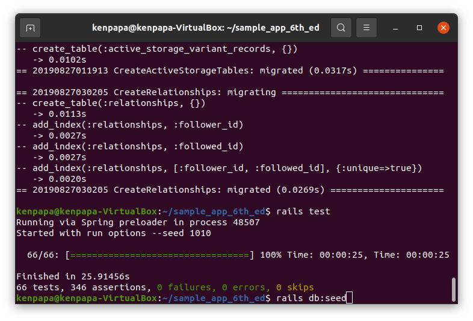Minimize the terminal window

[395, 28]
